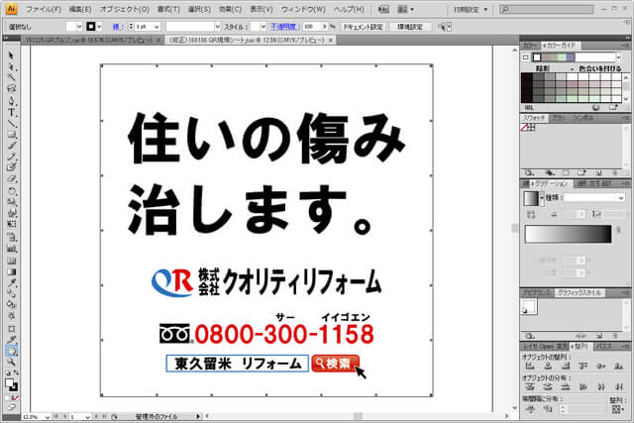634x423 pixels.
Task: Open the オブジェクト(O) menu
Action: pyautogui.click(x=125, y=9)
